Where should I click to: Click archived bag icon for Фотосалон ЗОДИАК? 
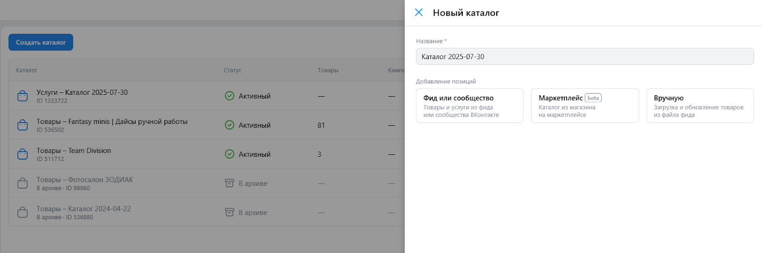(22, 183)
